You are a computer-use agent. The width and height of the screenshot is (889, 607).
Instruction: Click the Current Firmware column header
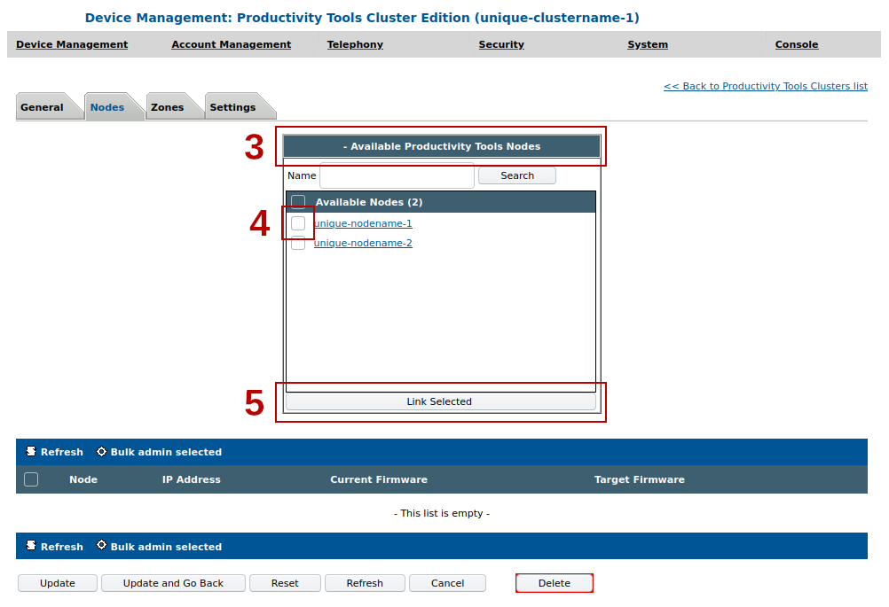click(x=379, y=479)
